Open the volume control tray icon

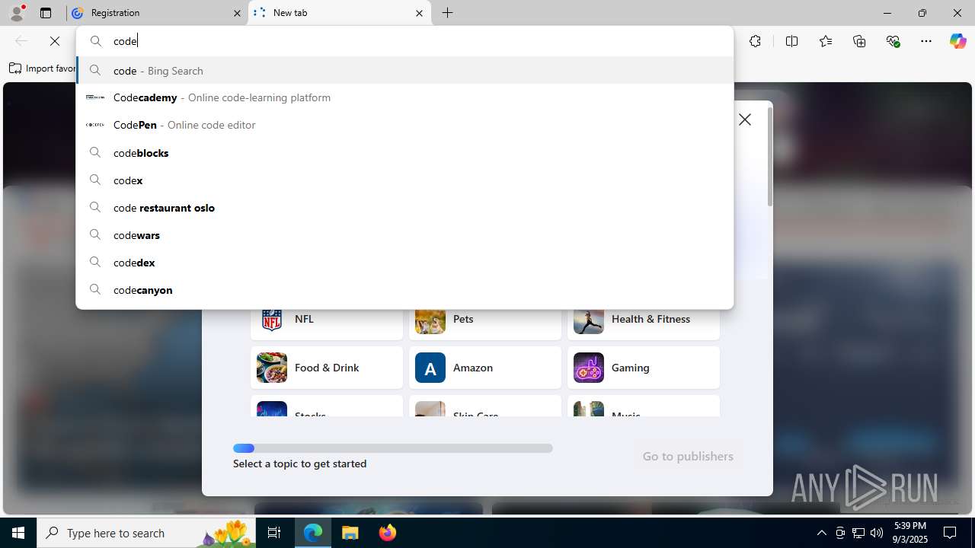[877, 533]
